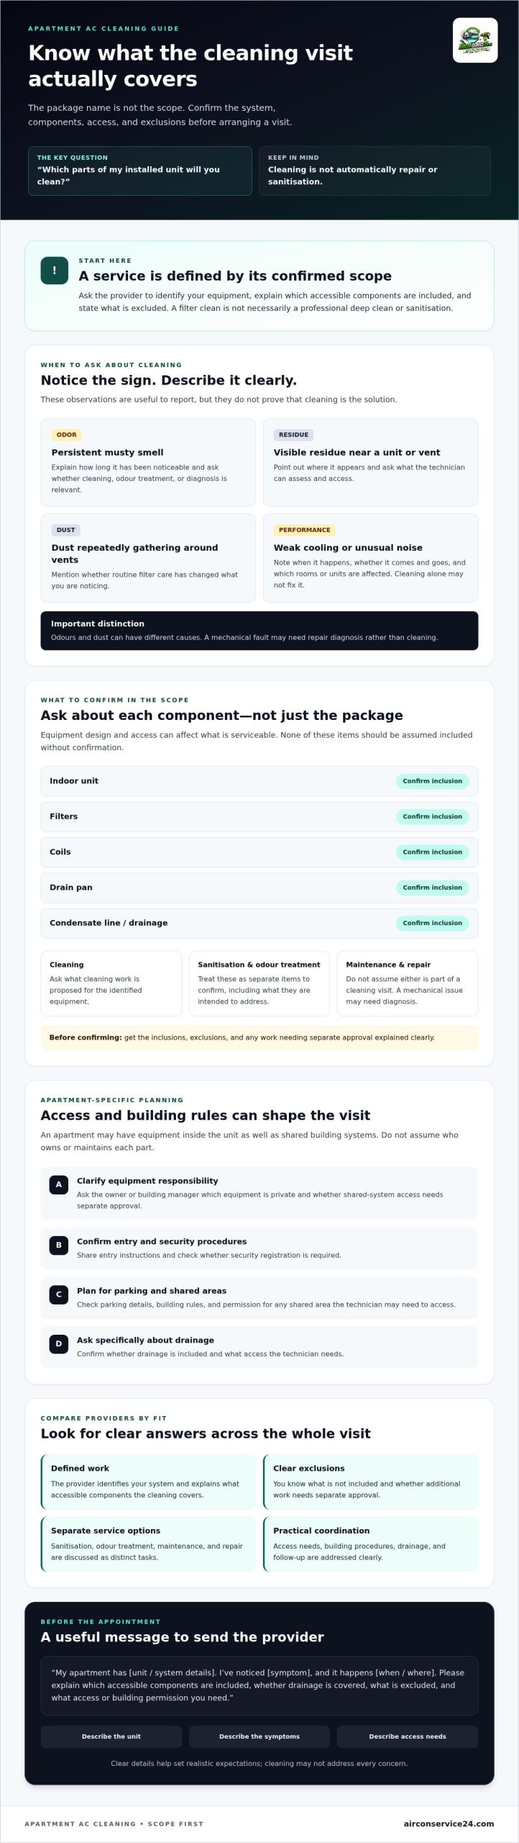Select the Coils component row
Viewport: 519px width, 1843px height.
pos(259,852)
